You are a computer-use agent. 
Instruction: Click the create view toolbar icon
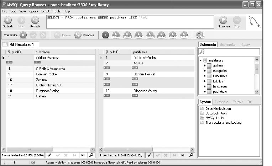(x=200, y=35)
